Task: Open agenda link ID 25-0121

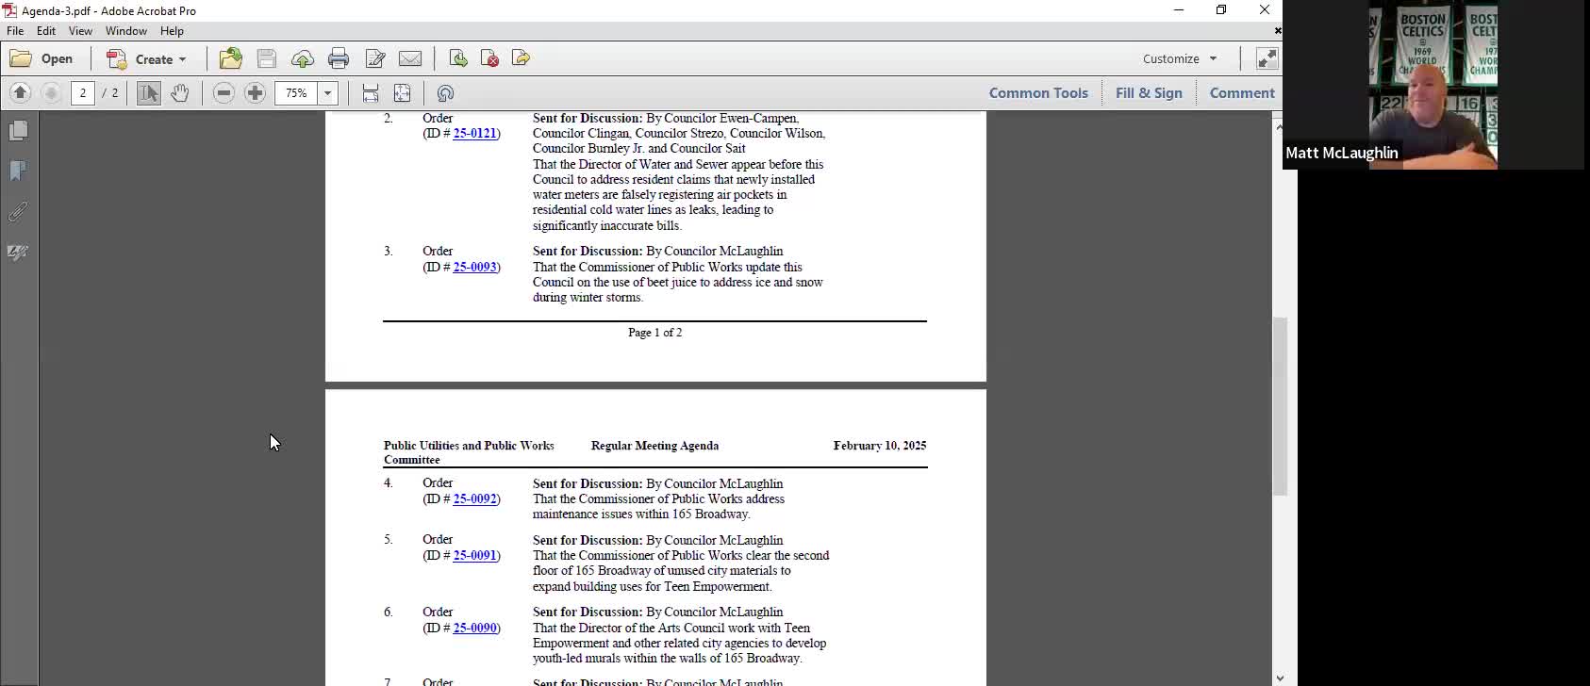Action: pyautogui.click(x=474, y=134)
